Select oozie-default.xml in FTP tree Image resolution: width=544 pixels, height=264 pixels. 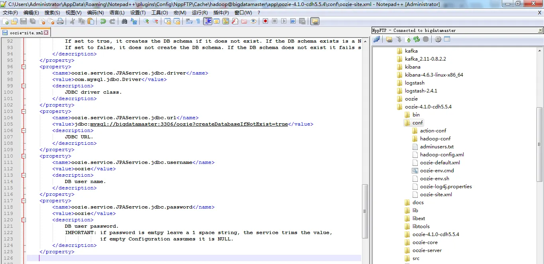[x=440, y=163]
